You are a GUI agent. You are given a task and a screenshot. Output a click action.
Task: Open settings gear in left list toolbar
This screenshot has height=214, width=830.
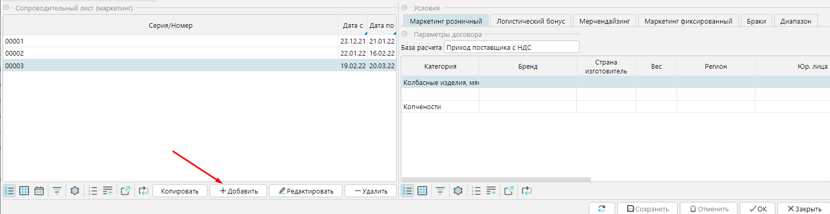pos(75,191)
